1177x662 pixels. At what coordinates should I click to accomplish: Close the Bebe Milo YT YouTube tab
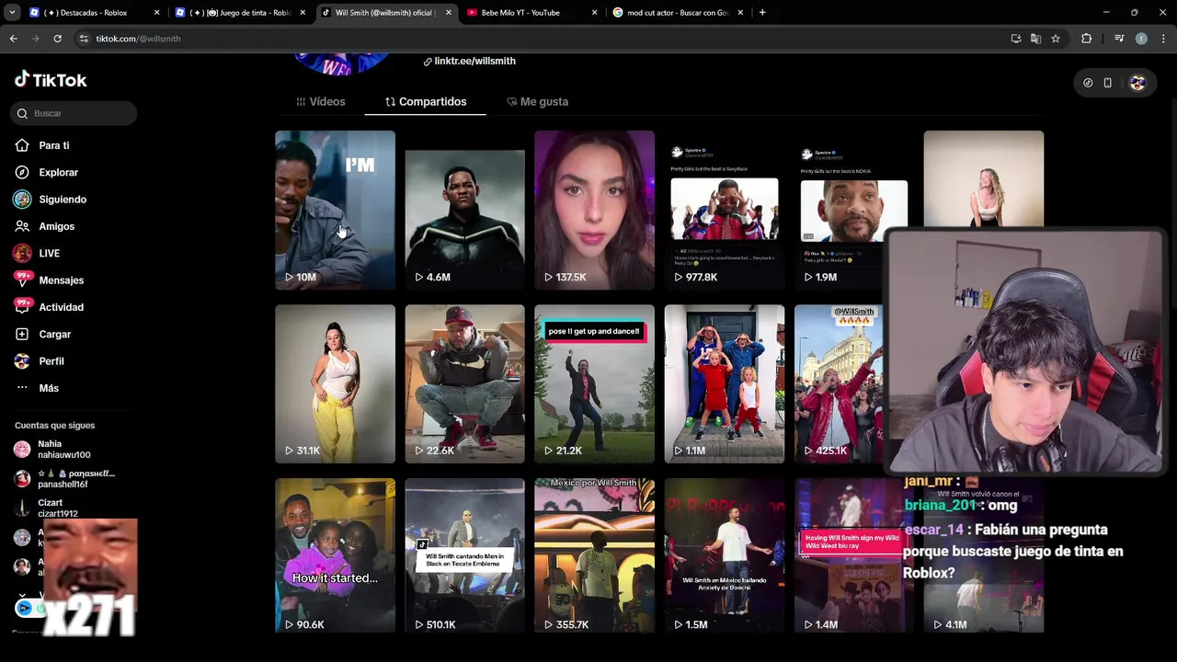click(594, 13)
